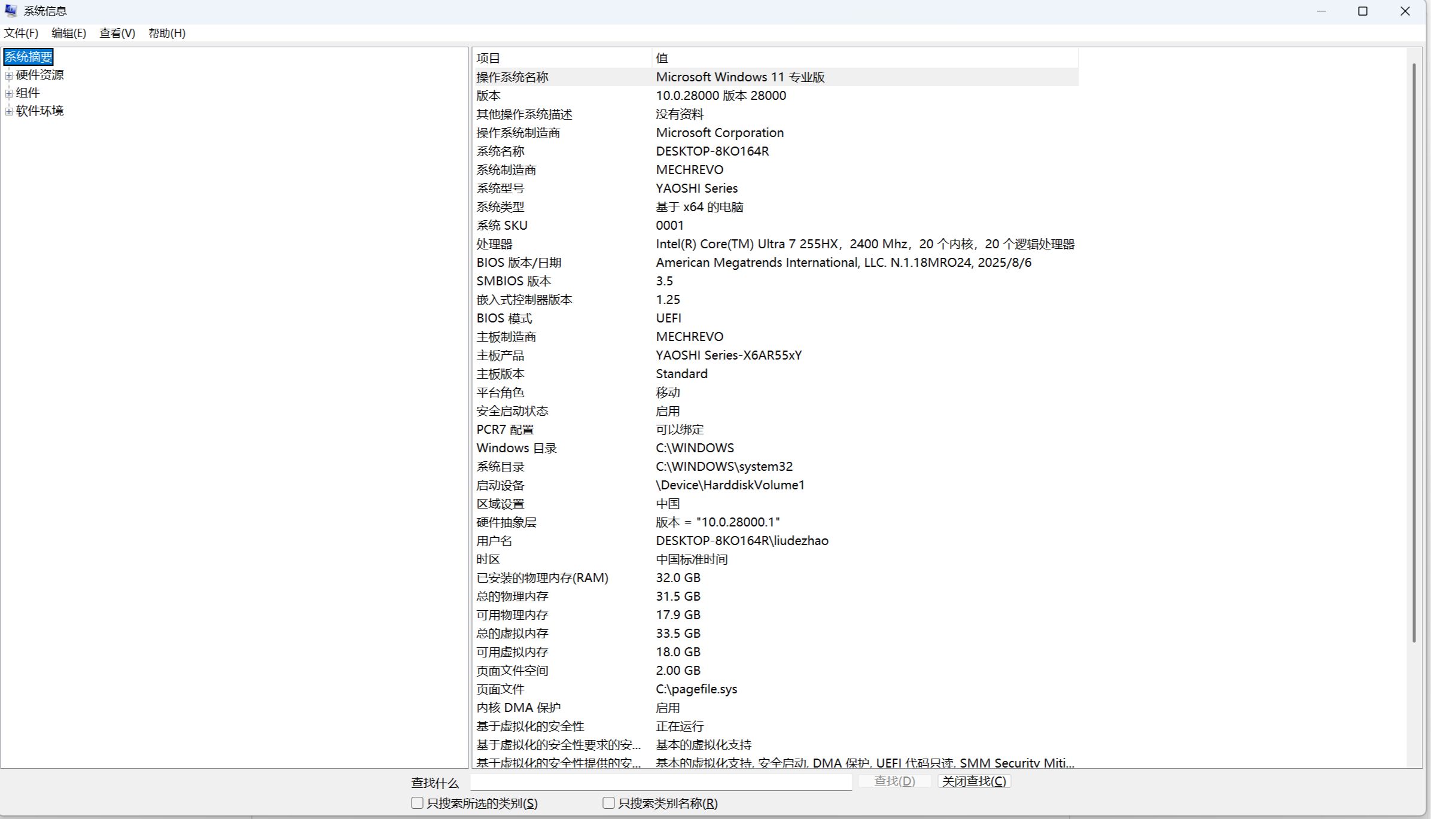Select the 已安装的物理内存(RAM) row label

pyautogui.click(x=542, y=578)
